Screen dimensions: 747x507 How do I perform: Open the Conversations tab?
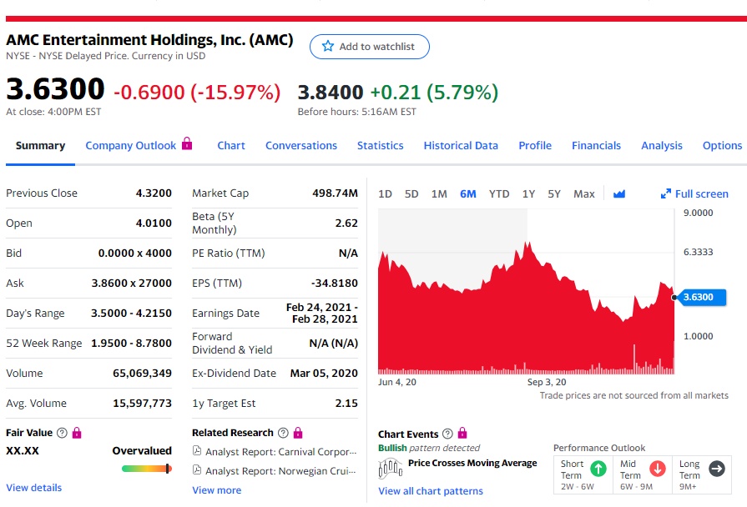coord(301,146)
